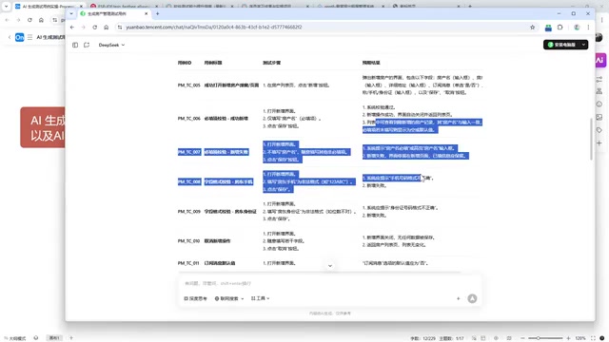Add a new canvas with the bottom plus

[71, 338]
